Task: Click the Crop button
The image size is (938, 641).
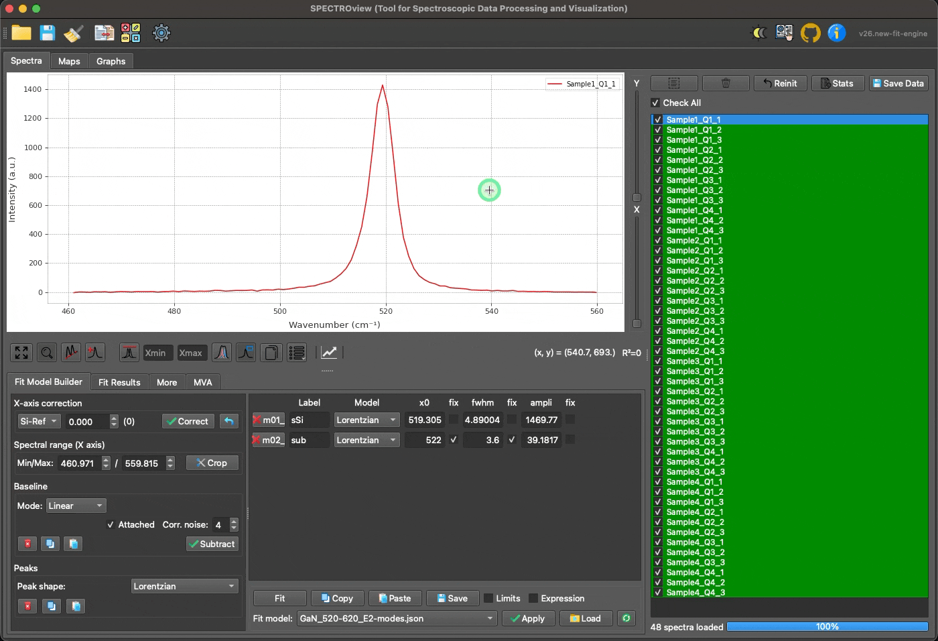Action: (x=212, y=463)
